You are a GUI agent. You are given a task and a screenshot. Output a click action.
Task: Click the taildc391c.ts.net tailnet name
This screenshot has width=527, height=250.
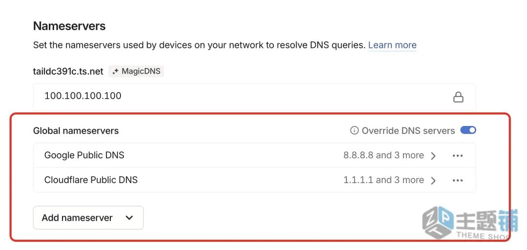click(68, 71)
